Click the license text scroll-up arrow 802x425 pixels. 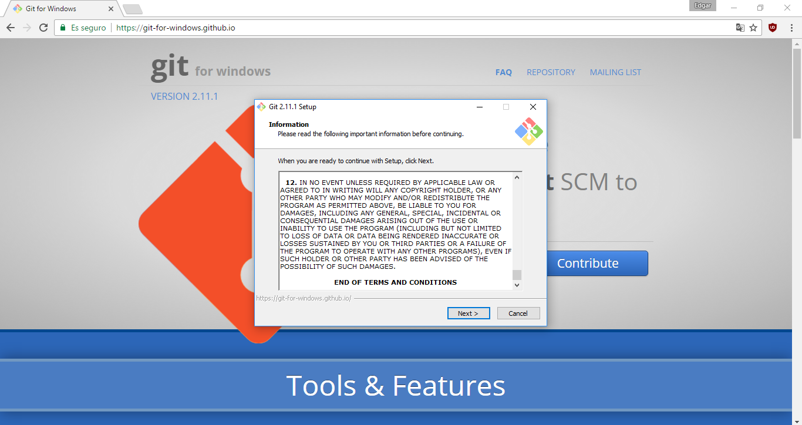coord(517,177)
